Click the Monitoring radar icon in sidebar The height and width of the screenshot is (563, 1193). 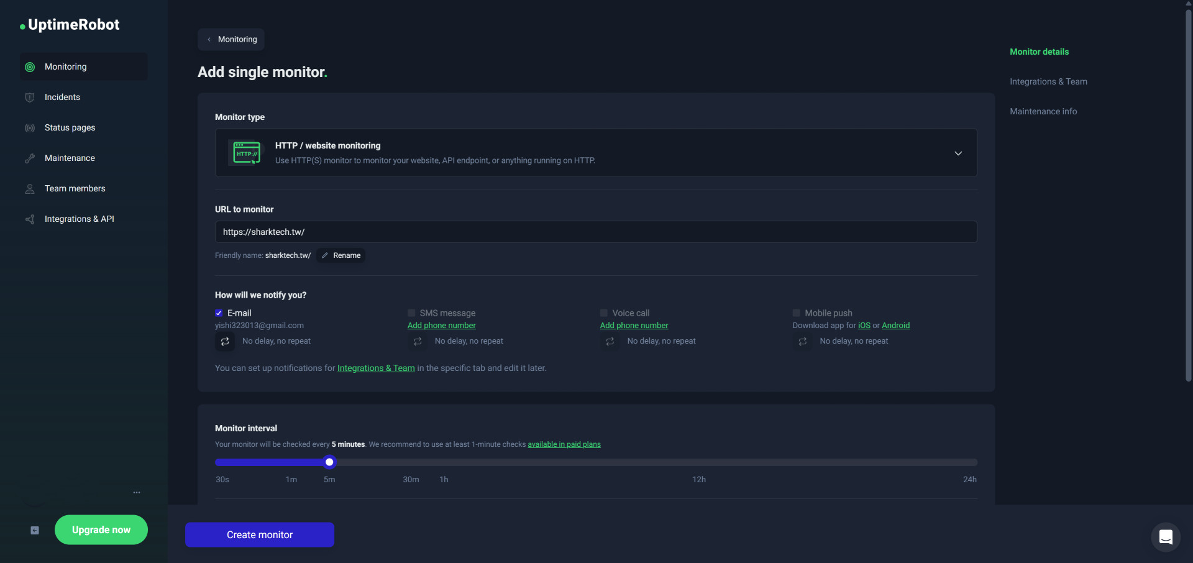pyautogui.click(x=30, y=67)
